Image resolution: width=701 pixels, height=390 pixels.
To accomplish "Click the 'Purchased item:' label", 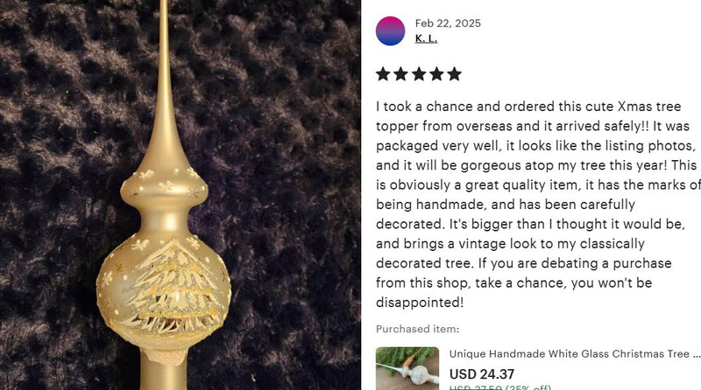I will (x=418, y=329).
